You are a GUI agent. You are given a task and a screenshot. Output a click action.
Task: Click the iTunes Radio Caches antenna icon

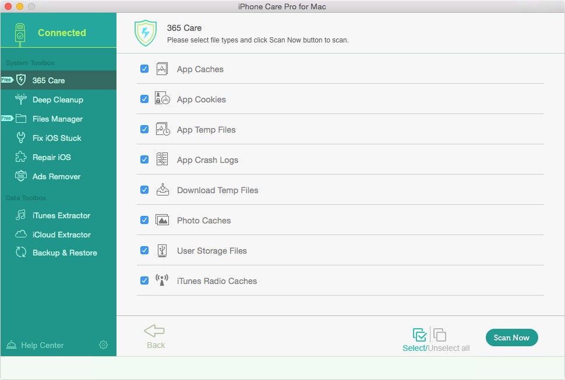click(x=162, y=280)
